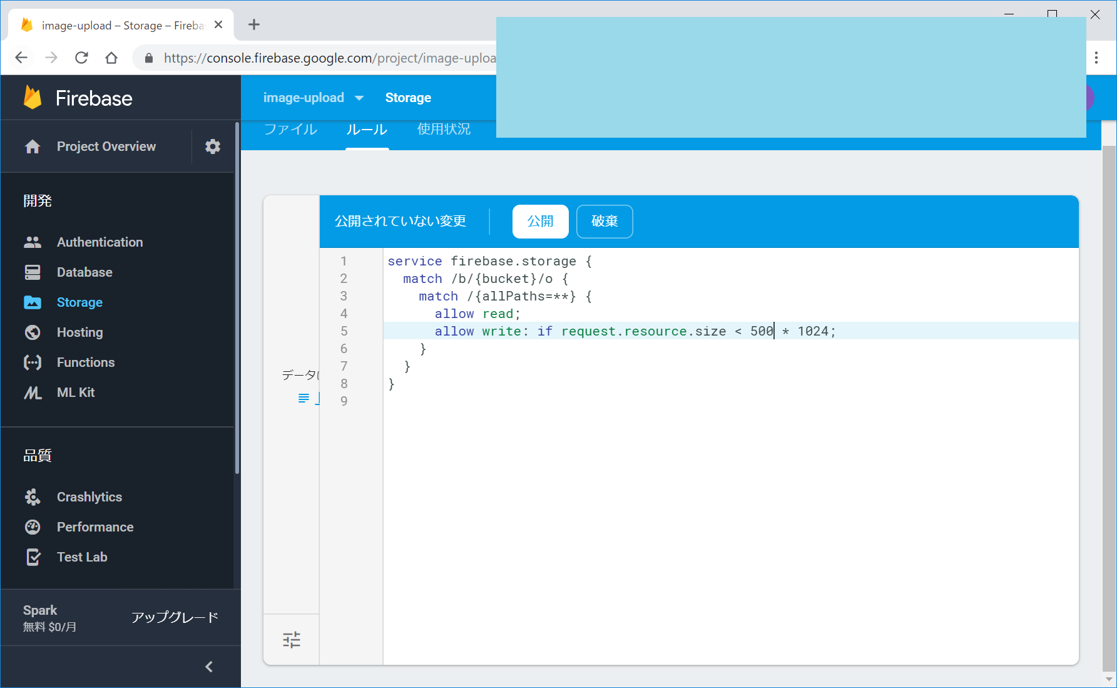Screen dimensions: 1117x688
Task: Click the Database icon in sidebar
Action: (33, 272)
